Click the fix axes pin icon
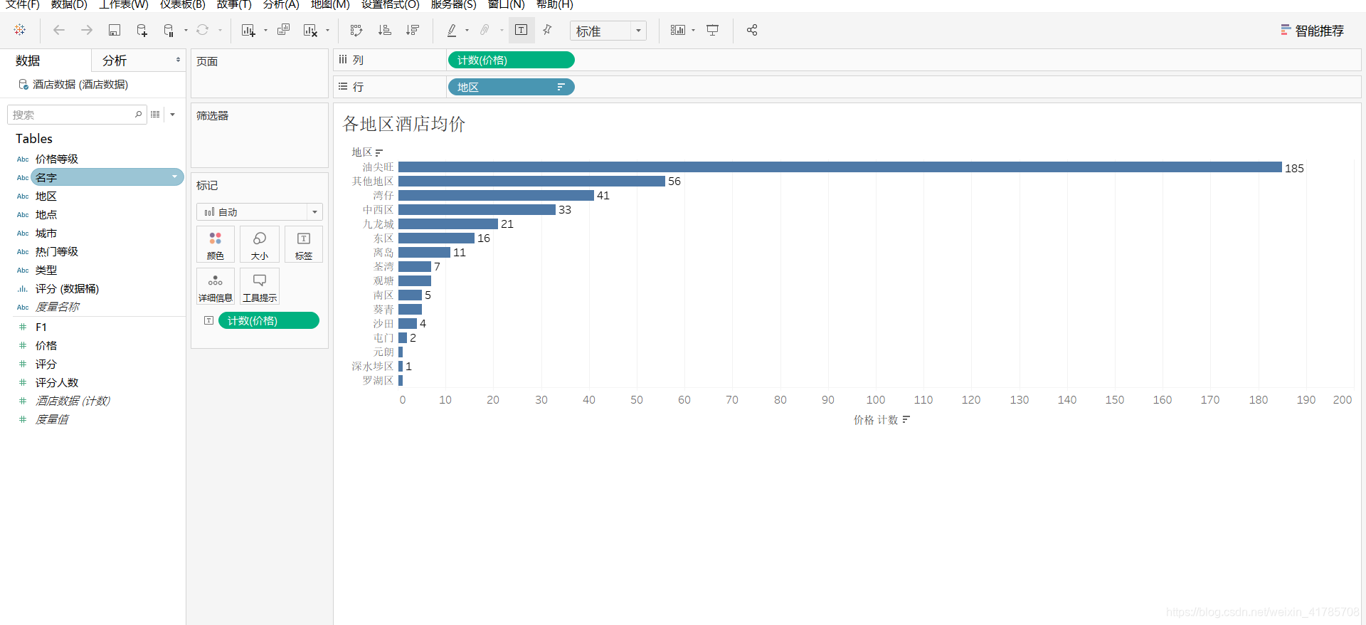 (x=547, y=30)
